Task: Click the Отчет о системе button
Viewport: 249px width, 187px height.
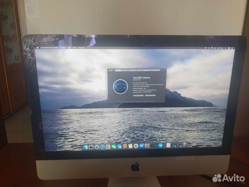Action: (138, 96)
